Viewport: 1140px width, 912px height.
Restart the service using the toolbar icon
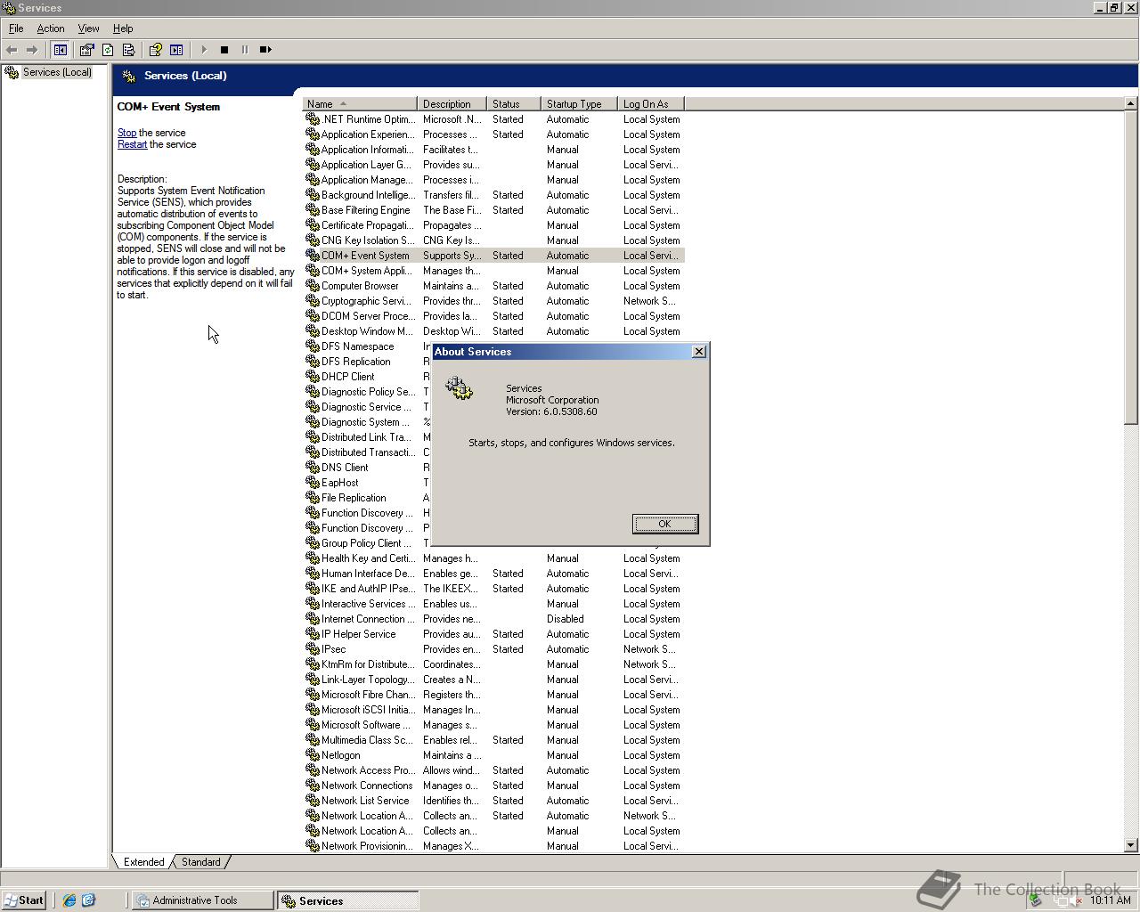pyautogui.click(x=265, y=50)
